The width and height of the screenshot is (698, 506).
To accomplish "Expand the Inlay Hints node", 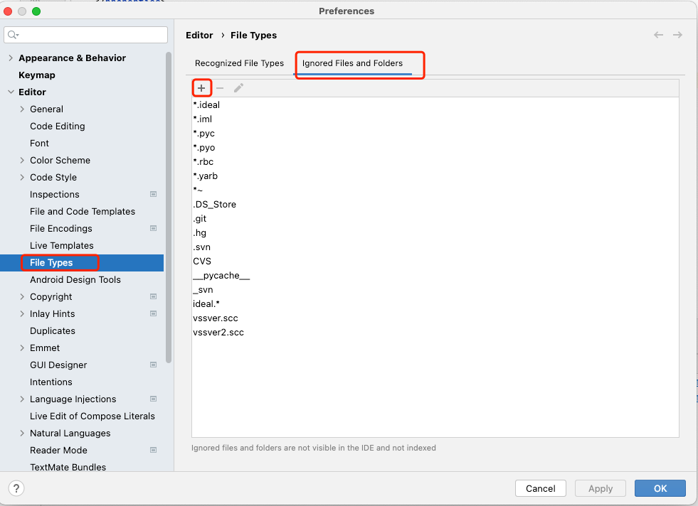I will 22,314.
